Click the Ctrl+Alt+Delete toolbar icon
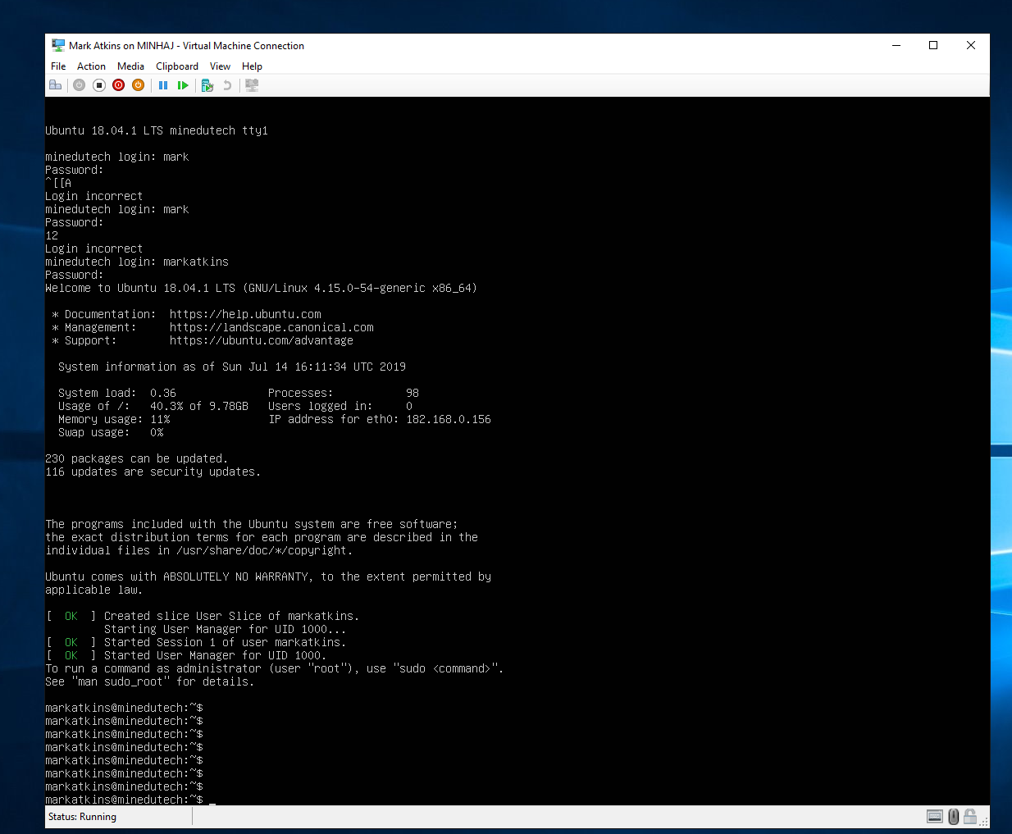This screenshot has width=1012, height=834. coord(55,85)
